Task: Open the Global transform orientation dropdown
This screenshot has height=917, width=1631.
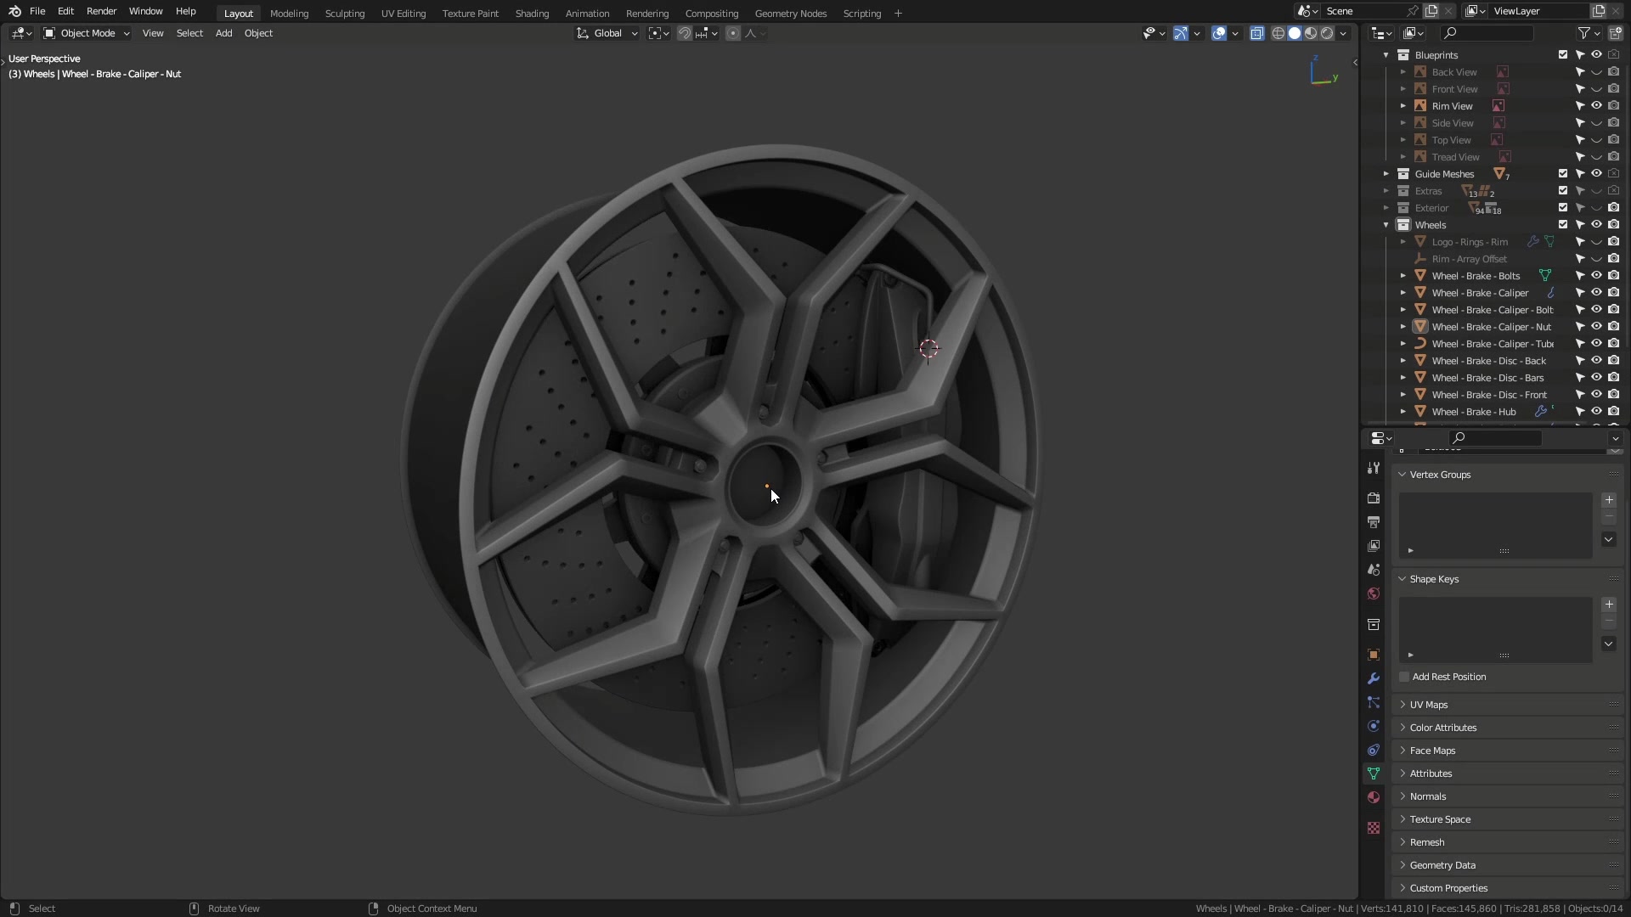Action: coord(607,33)
